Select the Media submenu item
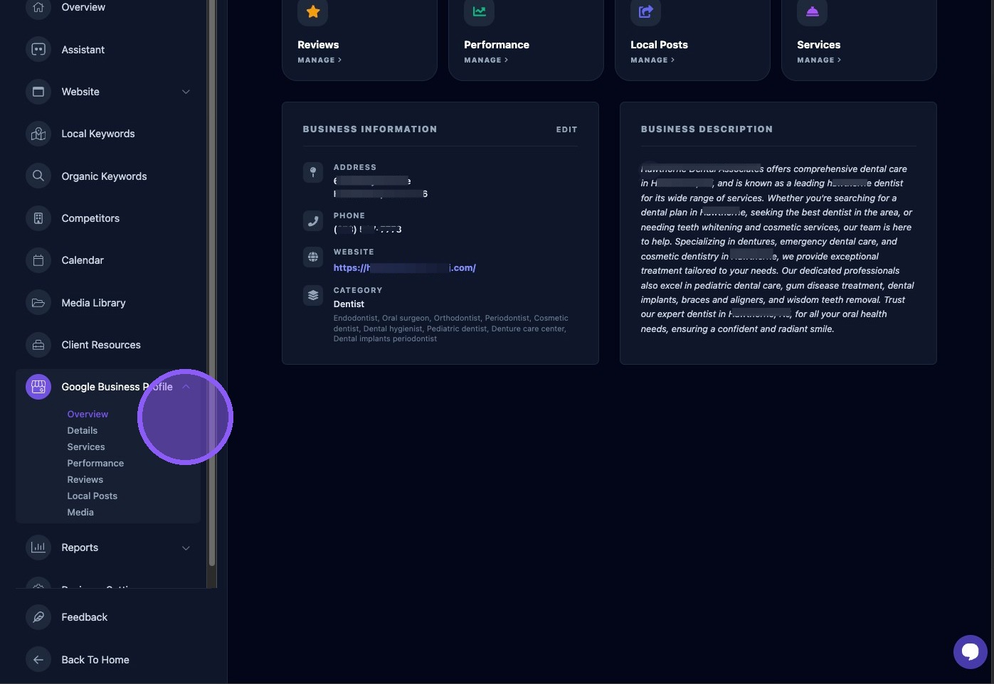This screenshot has width=994, height=684. coord(80,513)
